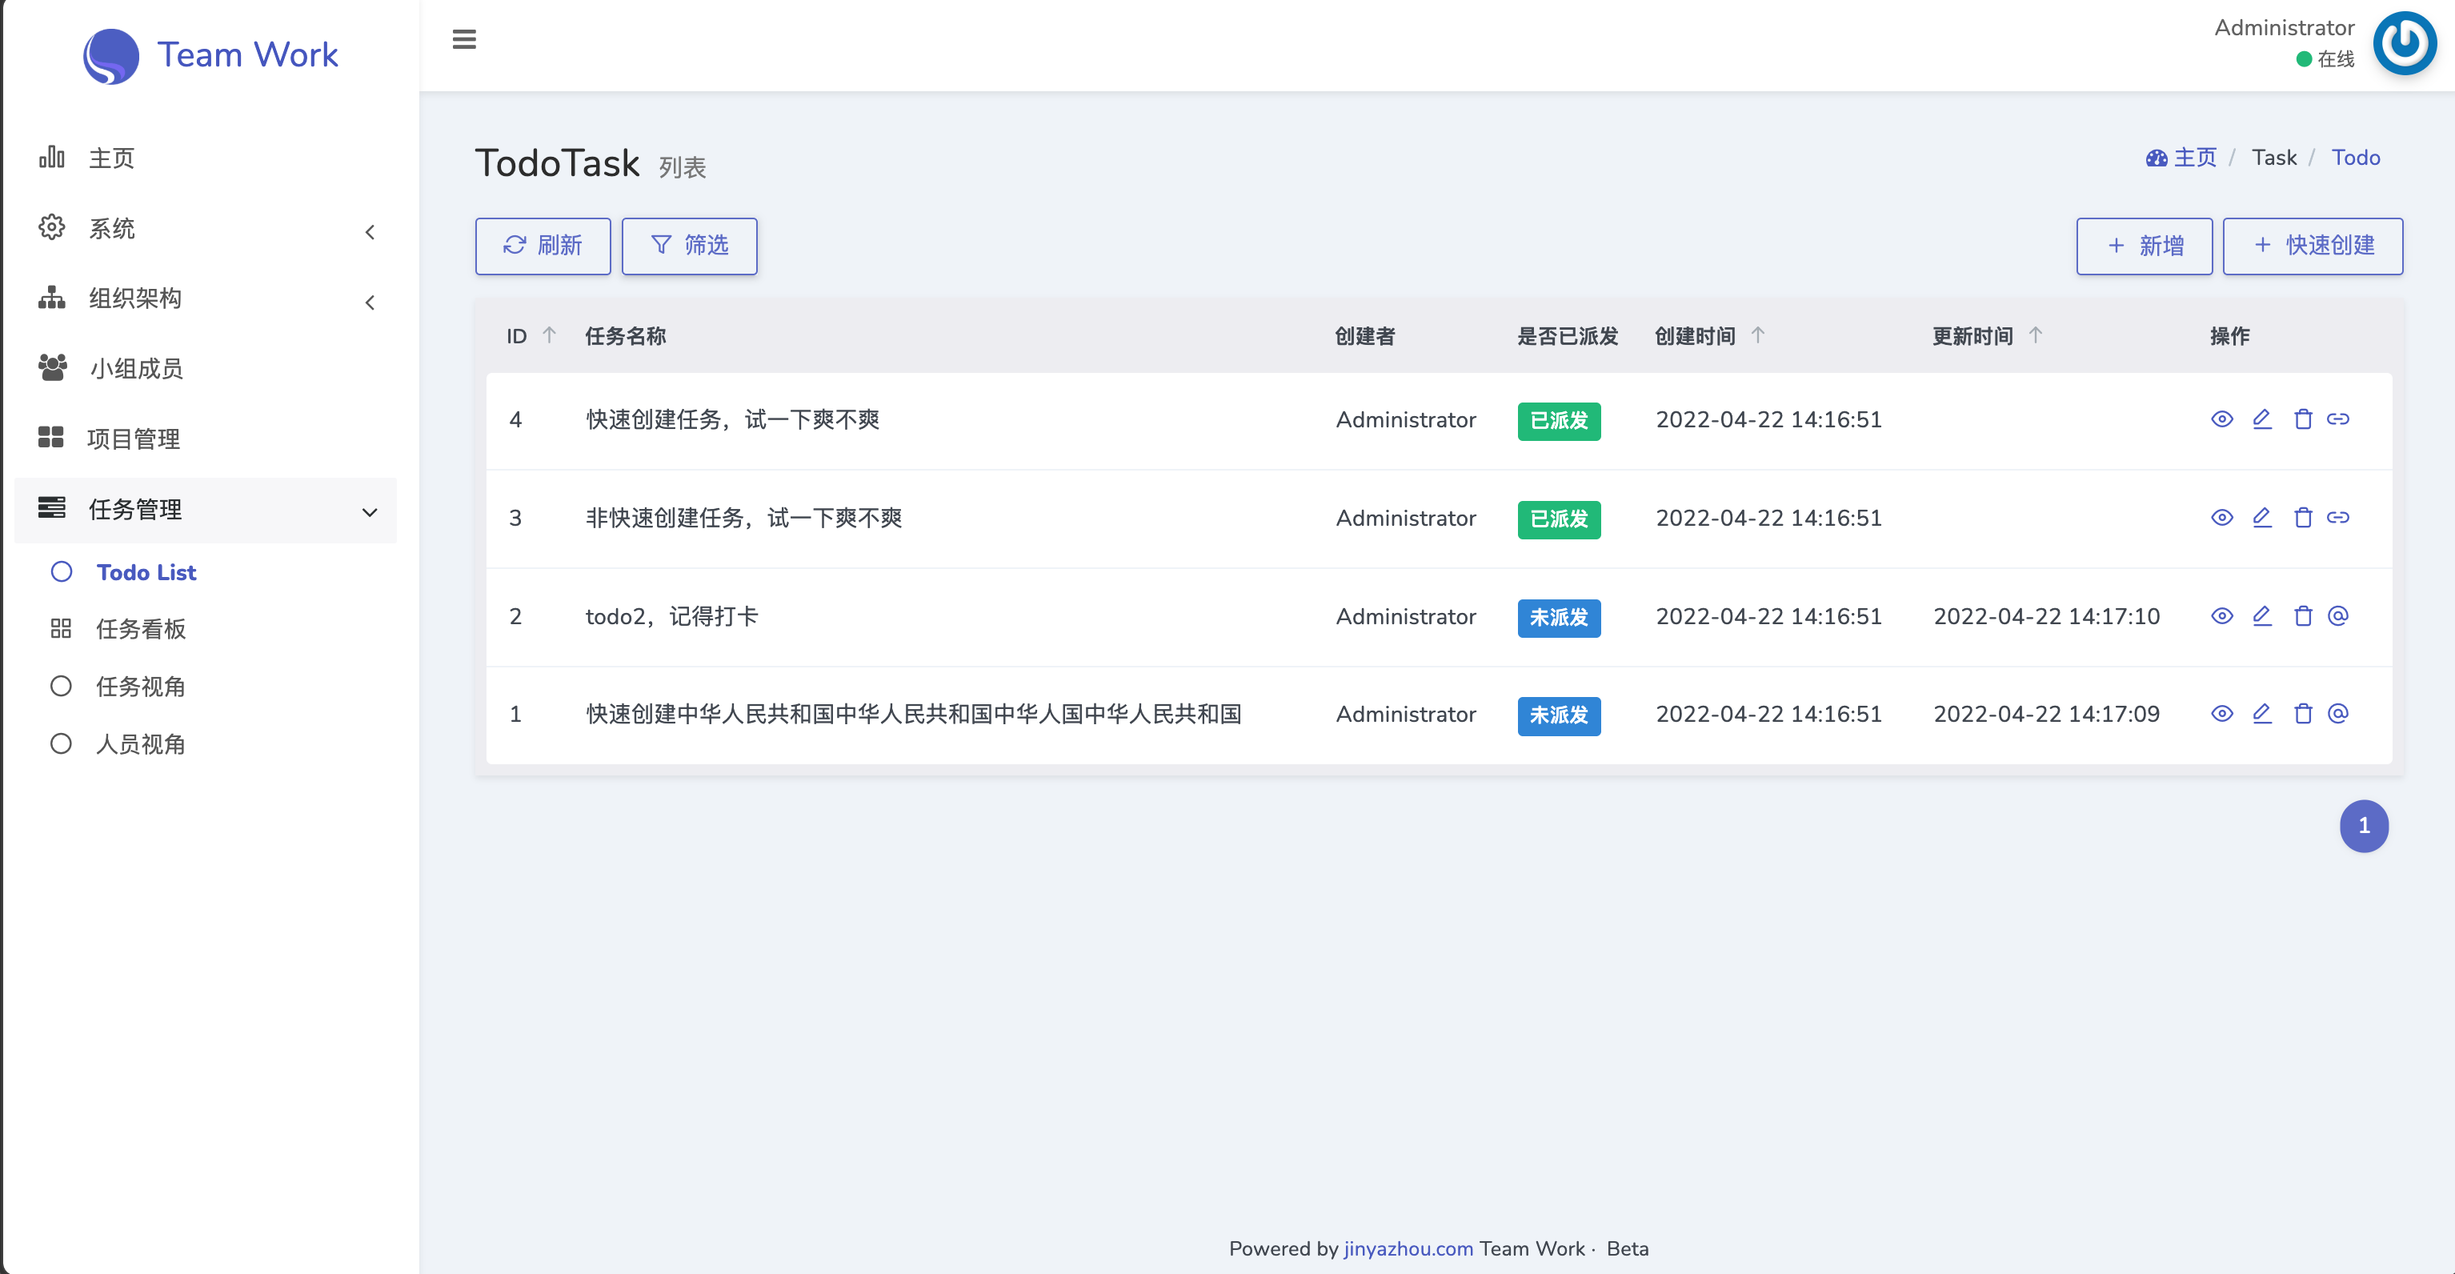Image resolution: width=2455 pixels, height=1274 pixels.
Task: Dispatch task 1 using the @ icon
Action: [x=2338, y=714]
